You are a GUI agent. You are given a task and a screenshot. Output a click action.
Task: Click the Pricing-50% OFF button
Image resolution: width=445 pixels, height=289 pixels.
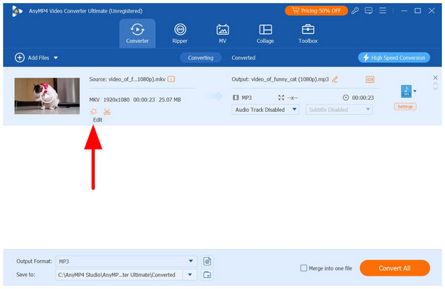pos(317,11)
